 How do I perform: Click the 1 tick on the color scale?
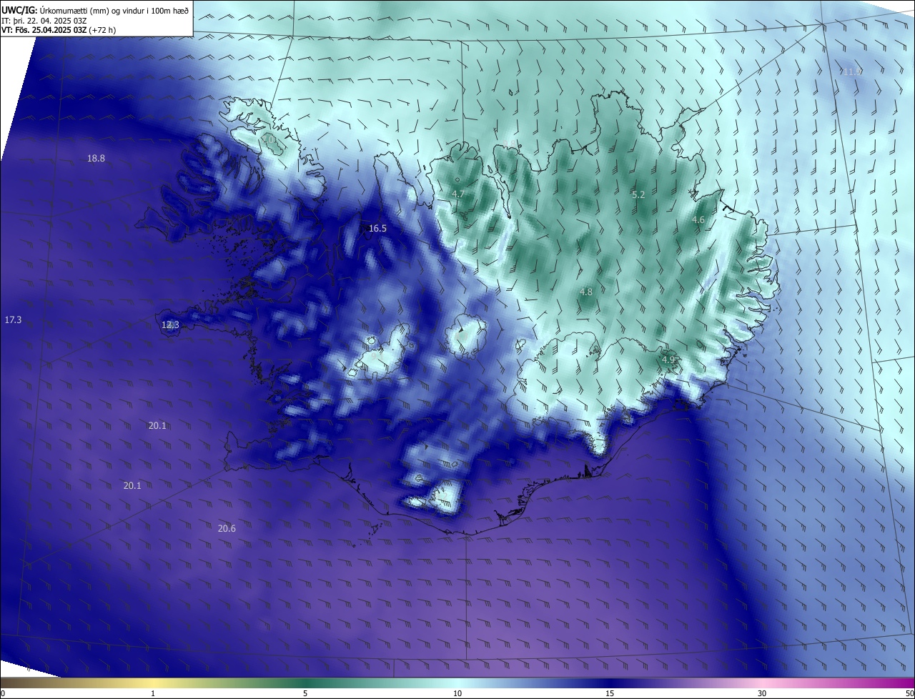click(153, 693)
